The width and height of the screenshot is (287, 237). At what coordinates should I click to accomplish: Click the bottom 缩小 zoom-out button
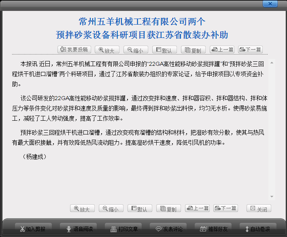coord(111,208)
